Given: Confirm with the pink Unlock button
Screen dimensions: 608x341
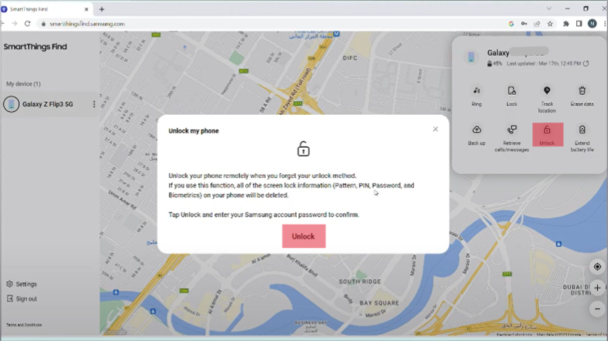Looking at the screenshot, I should coord(304,236).
